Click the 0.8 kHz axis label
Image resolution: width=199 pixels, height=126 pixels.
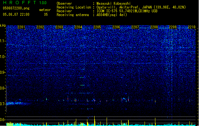pos(3,88)
